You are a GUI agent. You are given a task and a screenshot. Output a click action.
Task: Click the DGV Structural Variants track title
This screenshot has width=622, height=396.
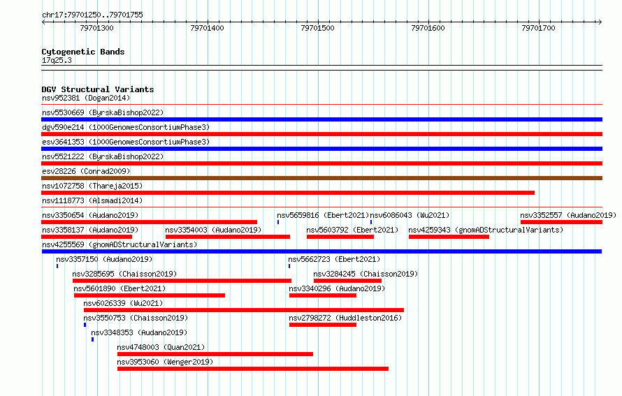point(98,89)
